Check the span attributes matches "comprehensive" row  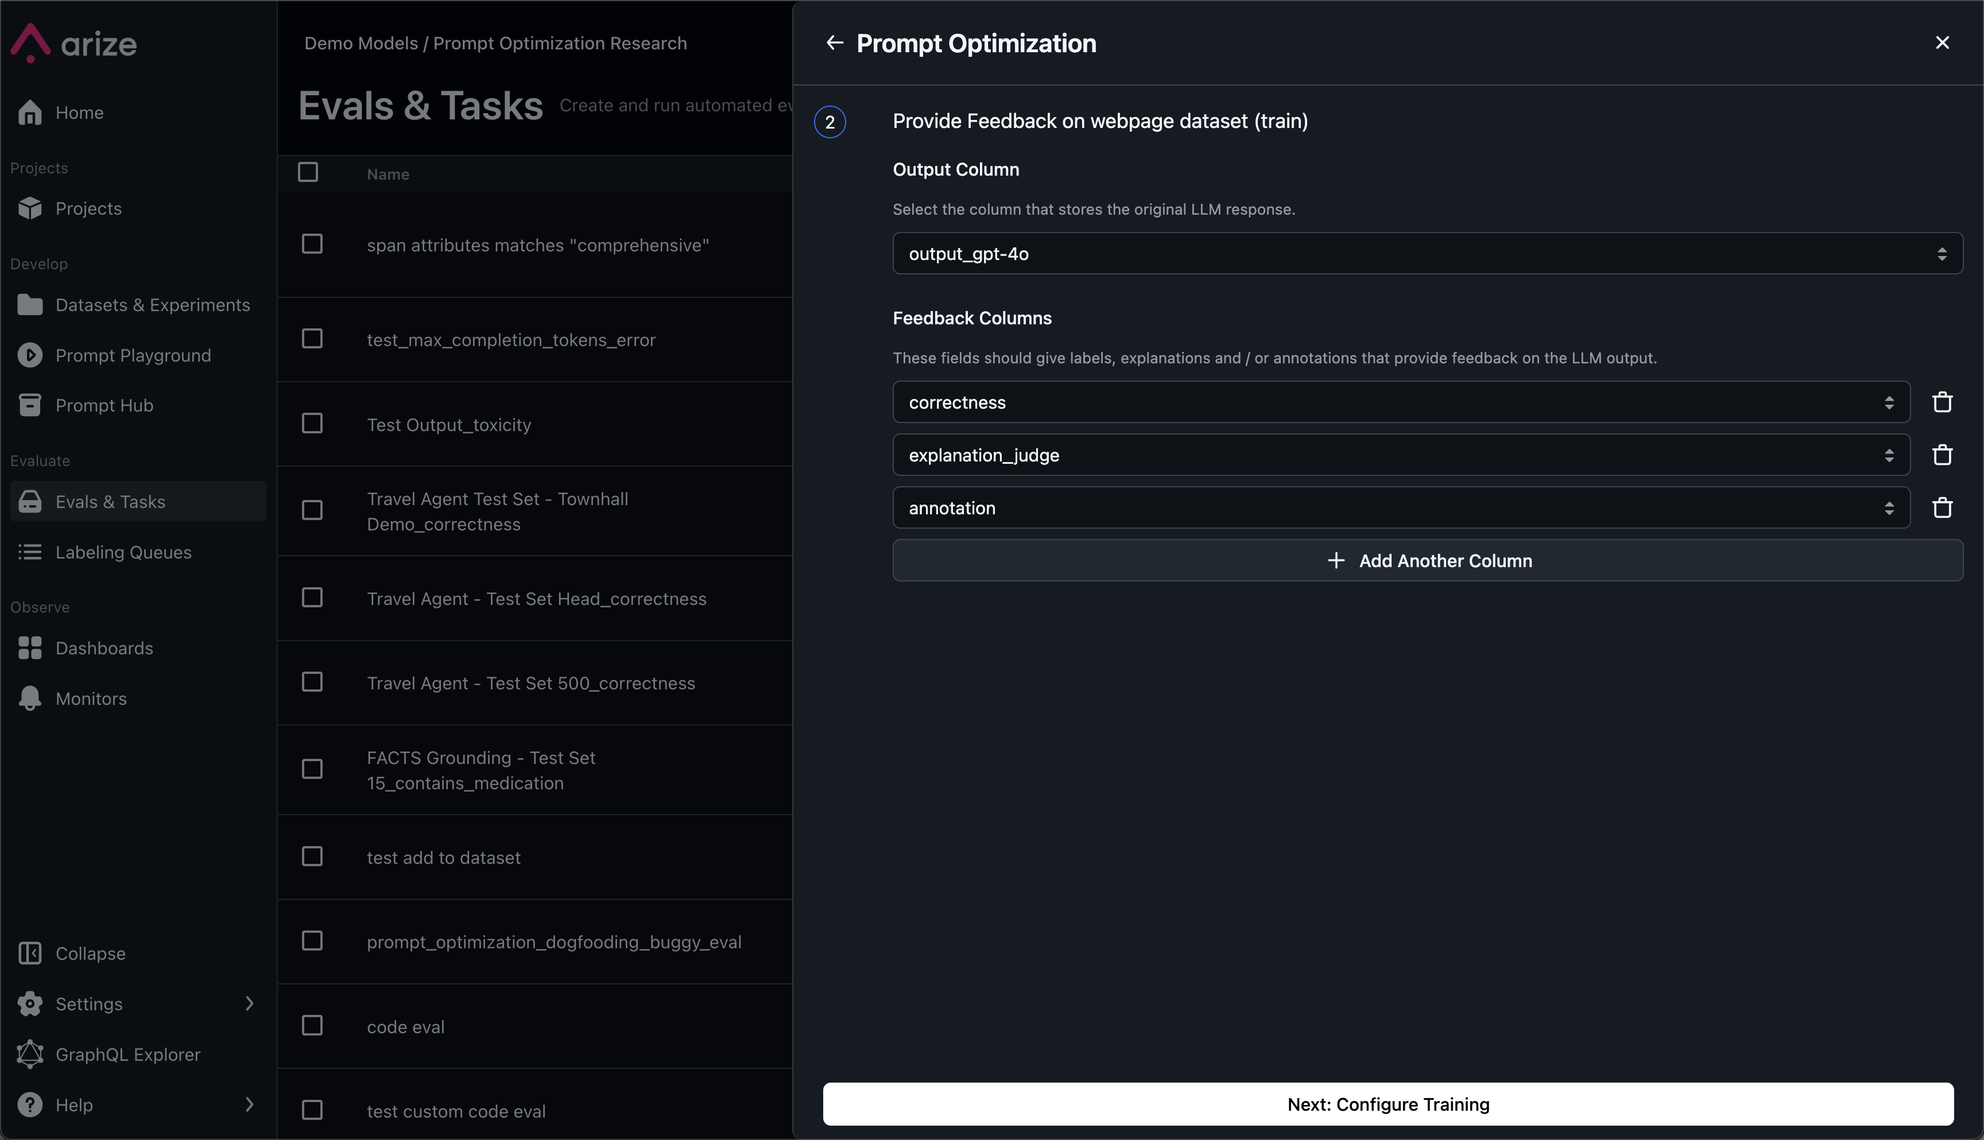click(312, 245)
